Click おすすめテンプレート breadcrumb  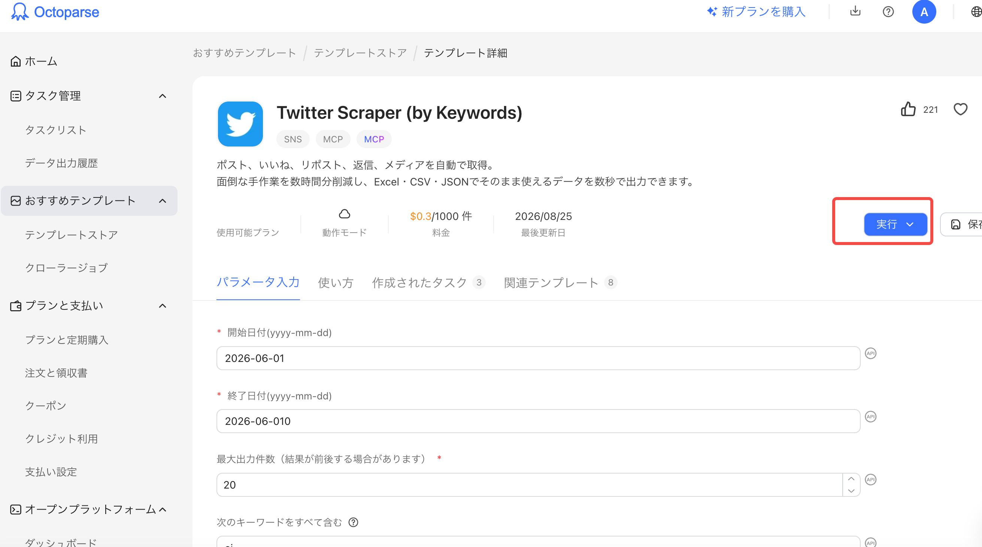tap(245, 53)
